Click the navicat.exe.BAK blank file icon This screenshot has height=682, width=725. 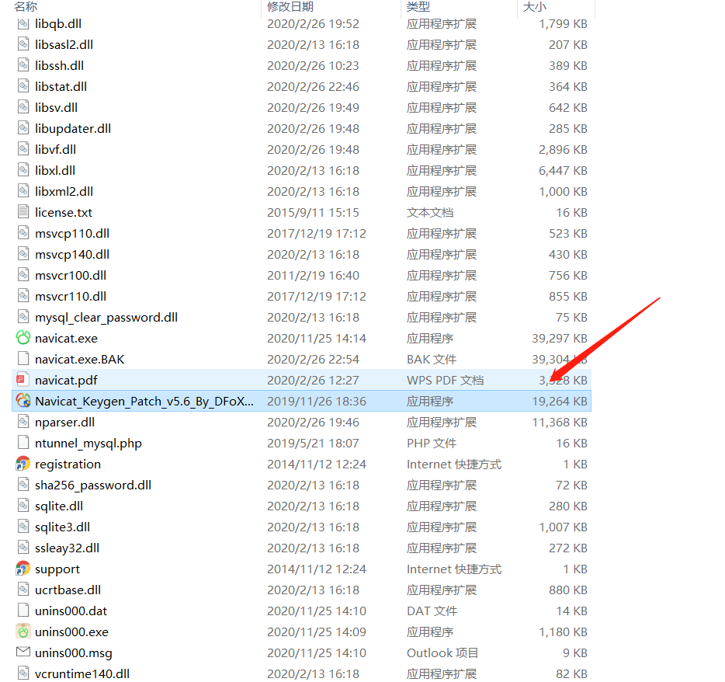tap(23, 359)
